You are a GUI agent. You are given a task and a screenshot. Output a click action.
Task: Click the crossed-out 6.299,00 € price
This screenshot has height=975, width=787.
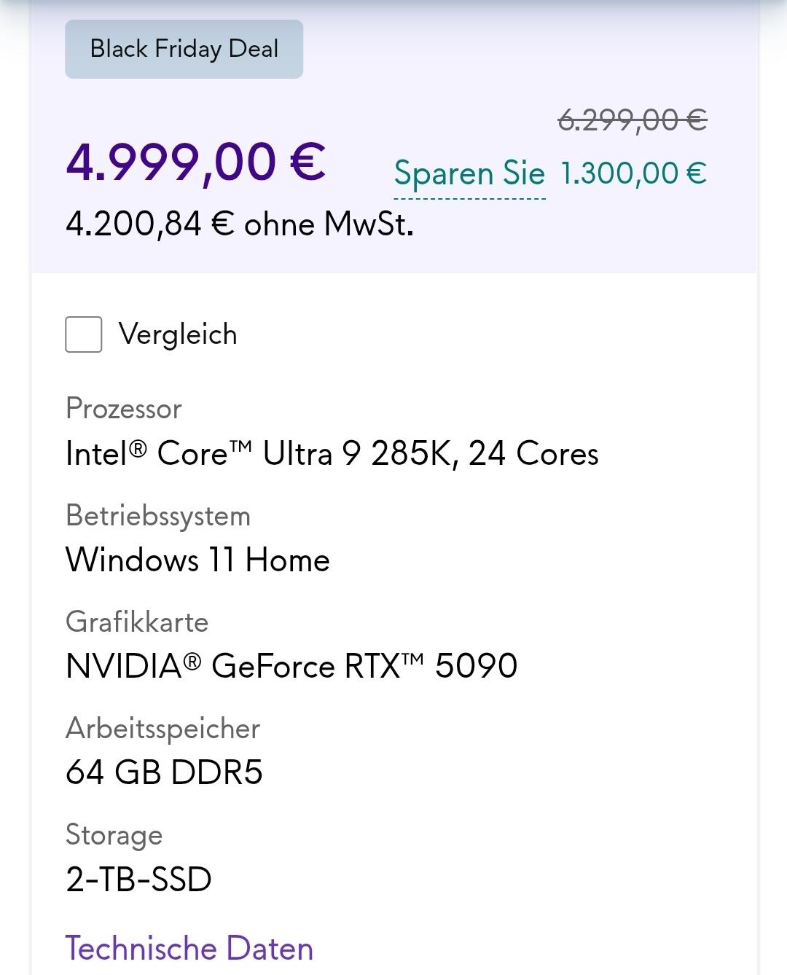pos(632,120)
